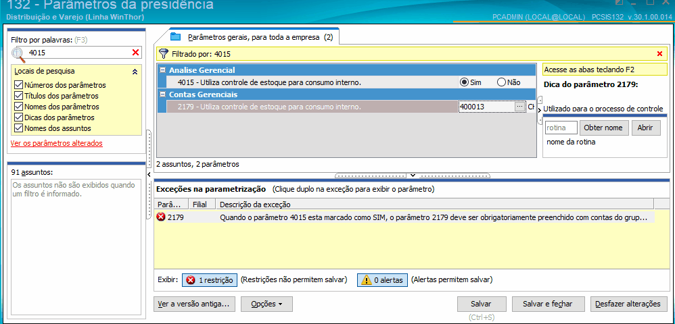
Task: Collapse the parameters panel with down chevron
Action: pos(413,175)
